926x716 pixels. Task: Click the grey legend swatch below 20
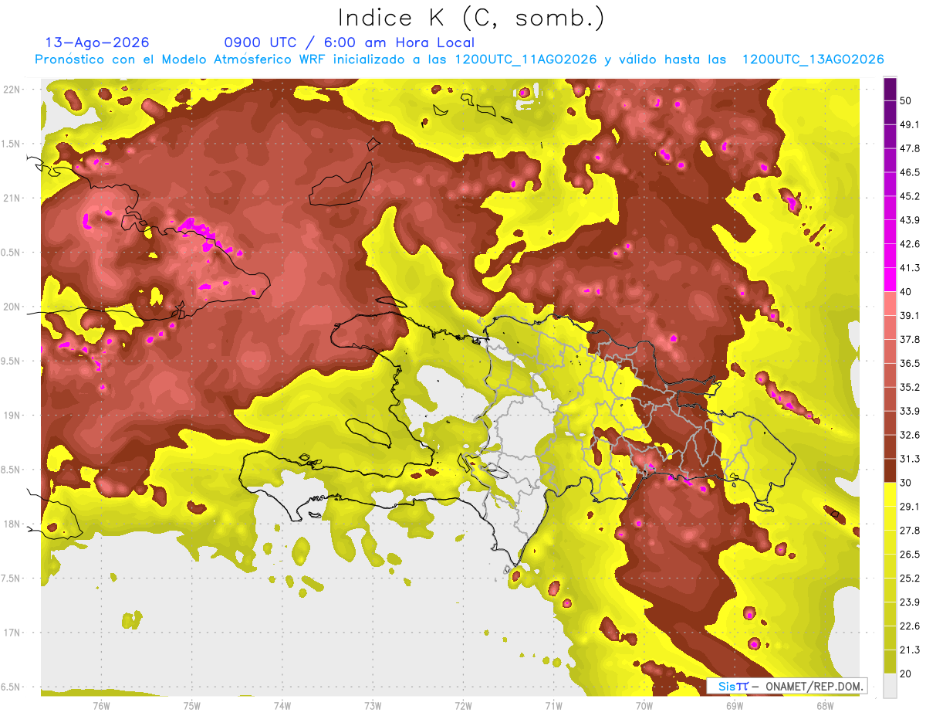click(890, 685)
